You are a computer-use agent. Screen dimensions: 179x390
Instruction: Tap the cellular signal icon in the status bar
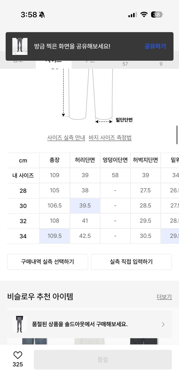coord(132,15)
